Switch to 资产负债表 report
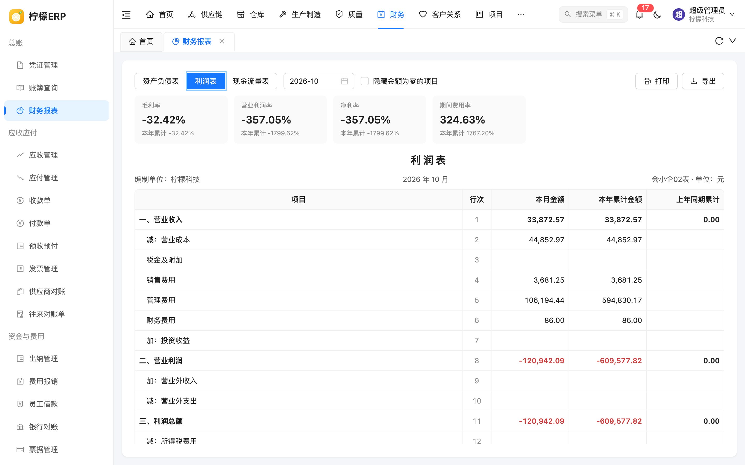Screen dimensions: 745x465 (x=161, y=81)
